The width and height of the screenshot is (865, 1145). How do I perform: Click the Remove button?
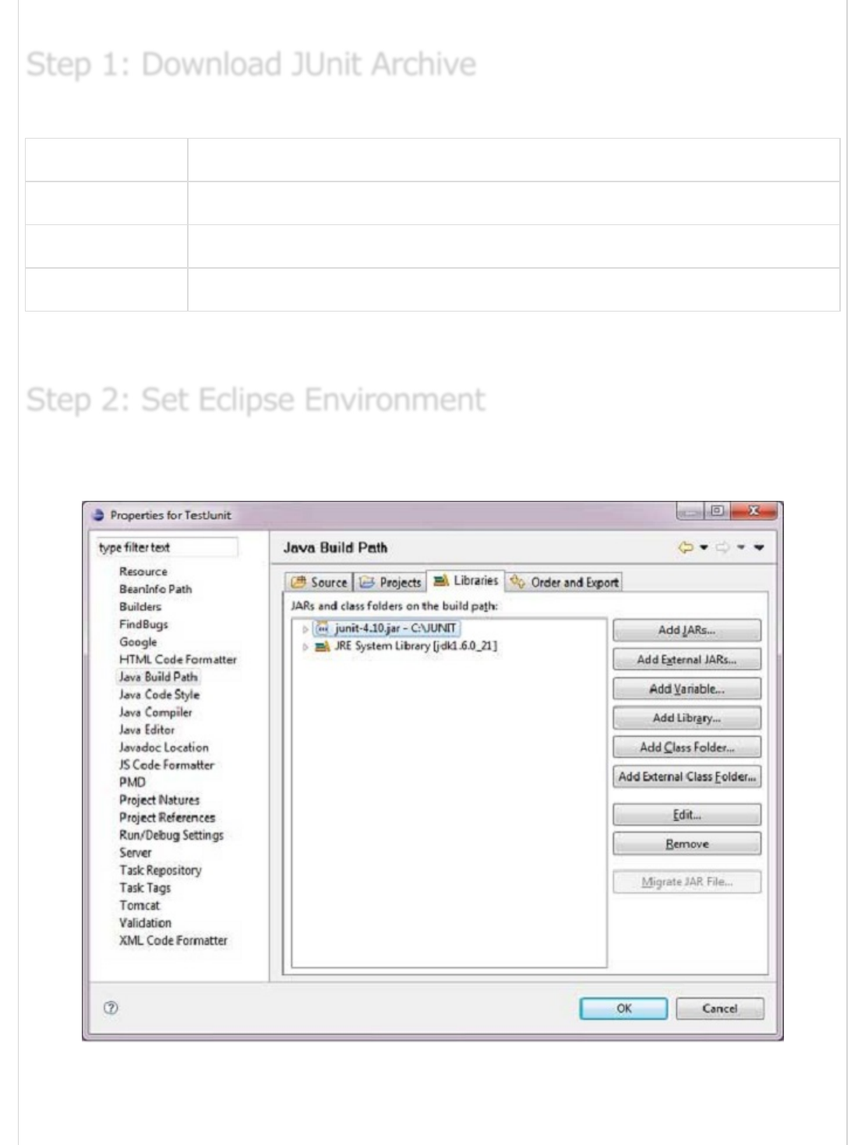(x=687, y=844)
